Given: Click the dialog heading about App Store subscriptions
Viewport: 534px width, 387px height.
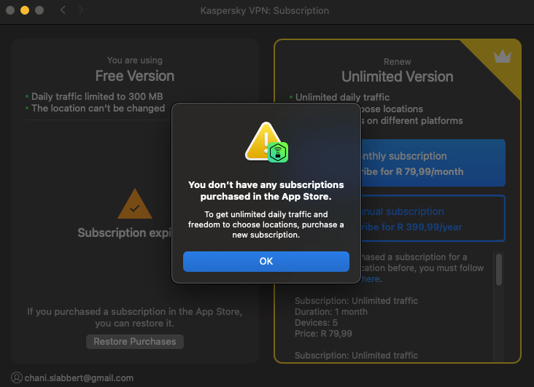Looking at the screenshot, I should click(266, 191).
